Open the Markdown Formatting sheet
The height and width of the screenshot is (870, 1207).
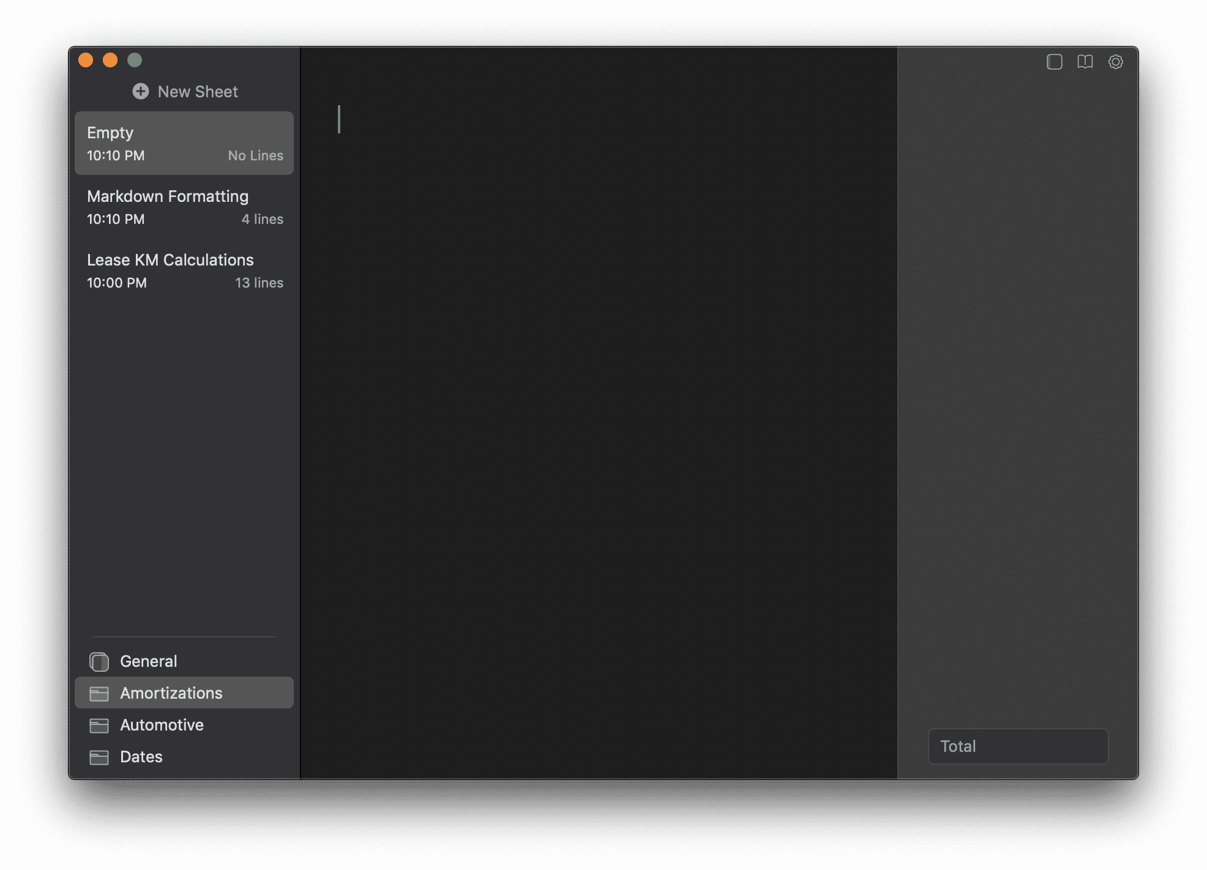[184, 207]
